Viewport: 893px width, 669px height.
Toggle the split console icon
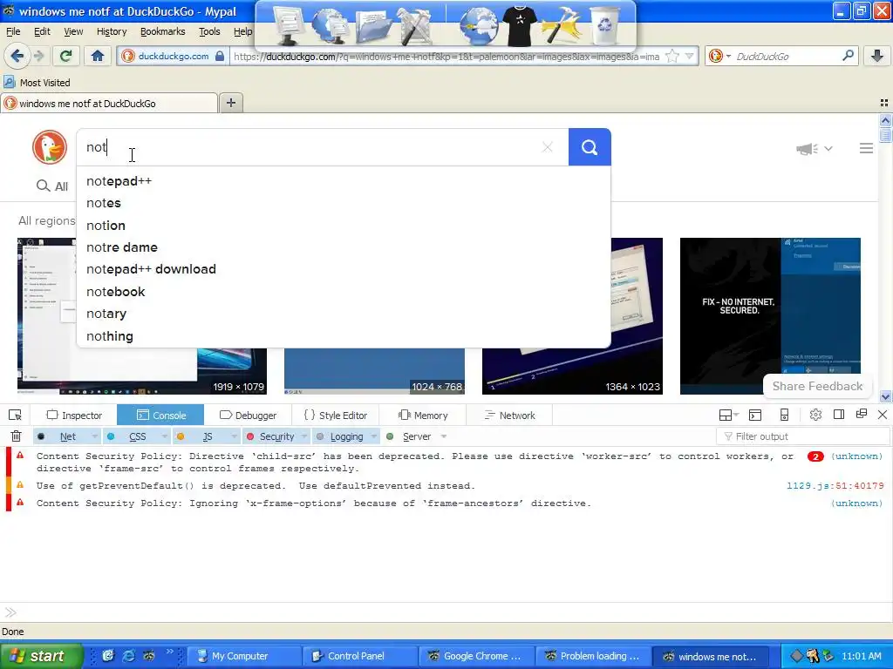click(755, 416)
